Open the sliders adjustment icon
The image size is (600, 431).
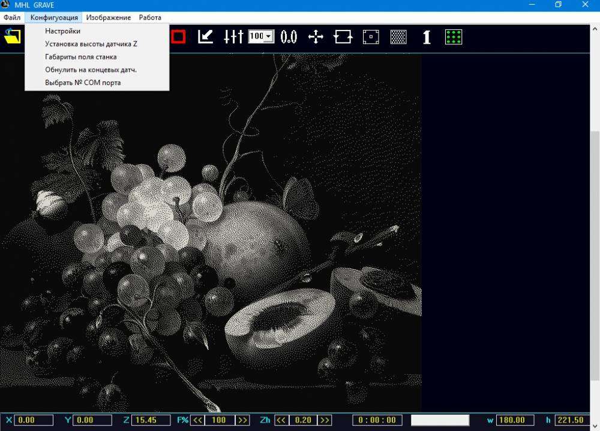point(233,37)
